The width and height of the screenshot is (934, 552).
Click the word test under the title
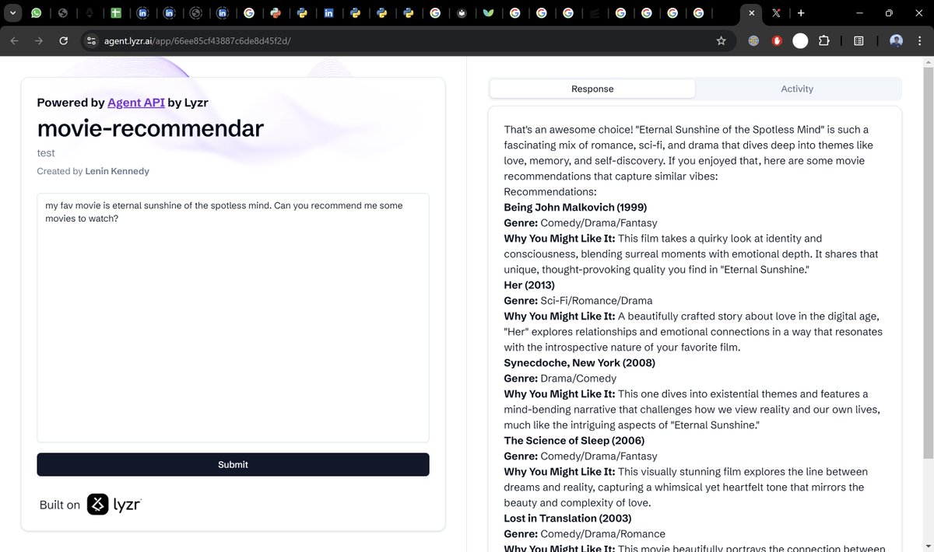46,153
